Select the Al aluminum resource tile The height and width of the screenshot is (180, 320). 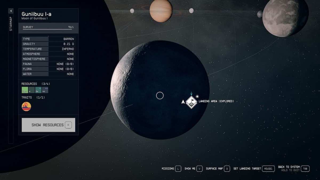click(x=31, y=90)
